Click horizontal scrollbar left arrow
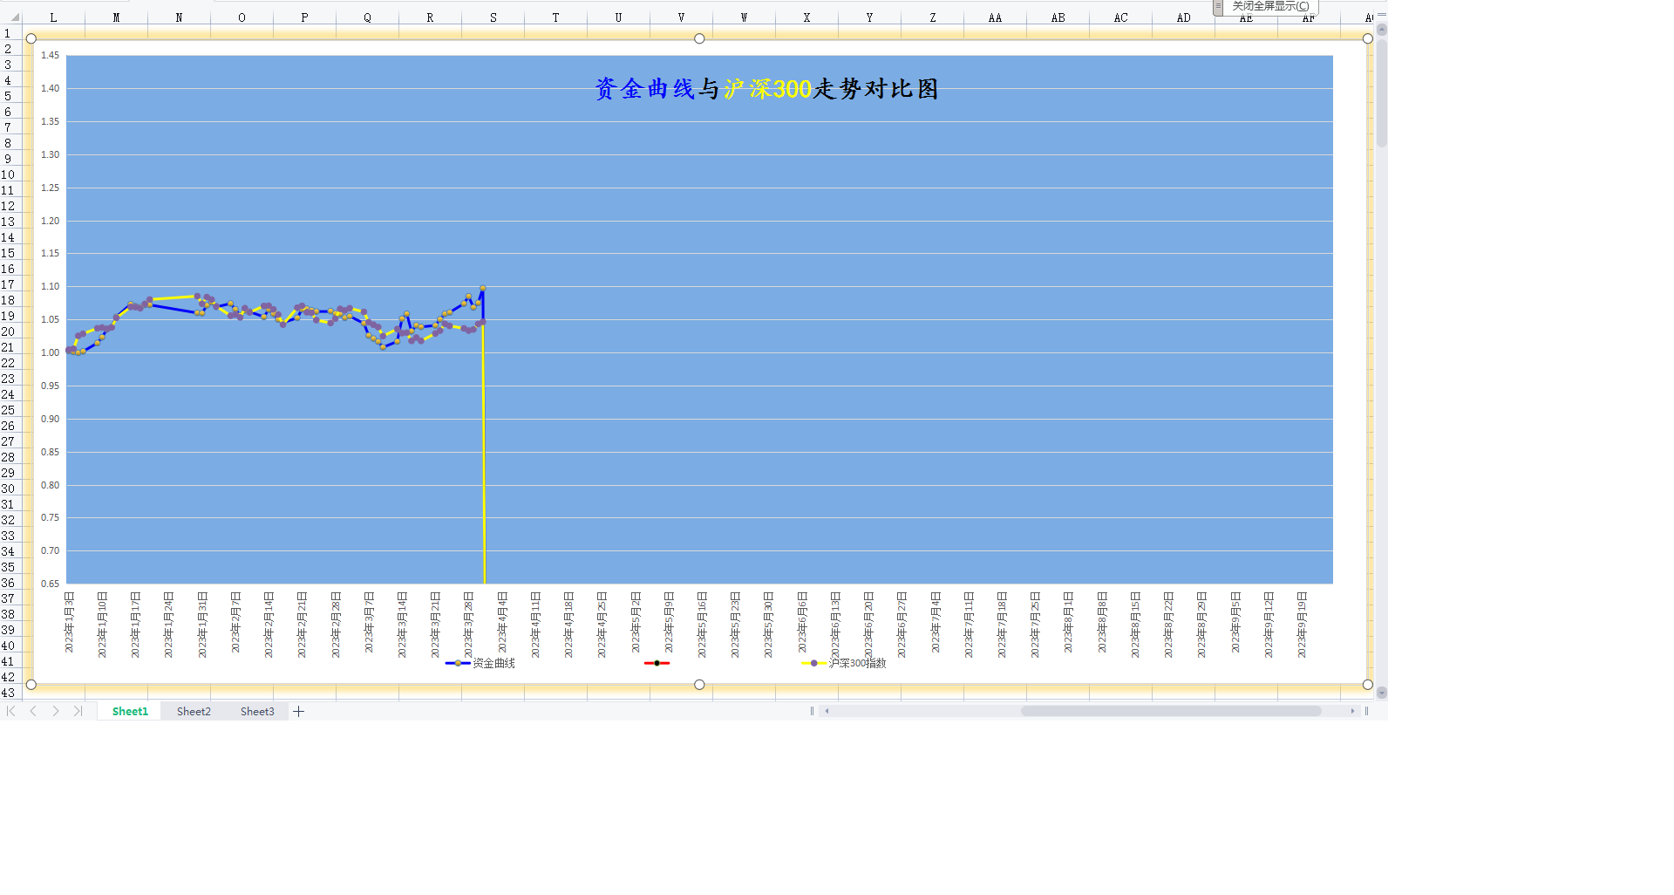 pos(827,712)
